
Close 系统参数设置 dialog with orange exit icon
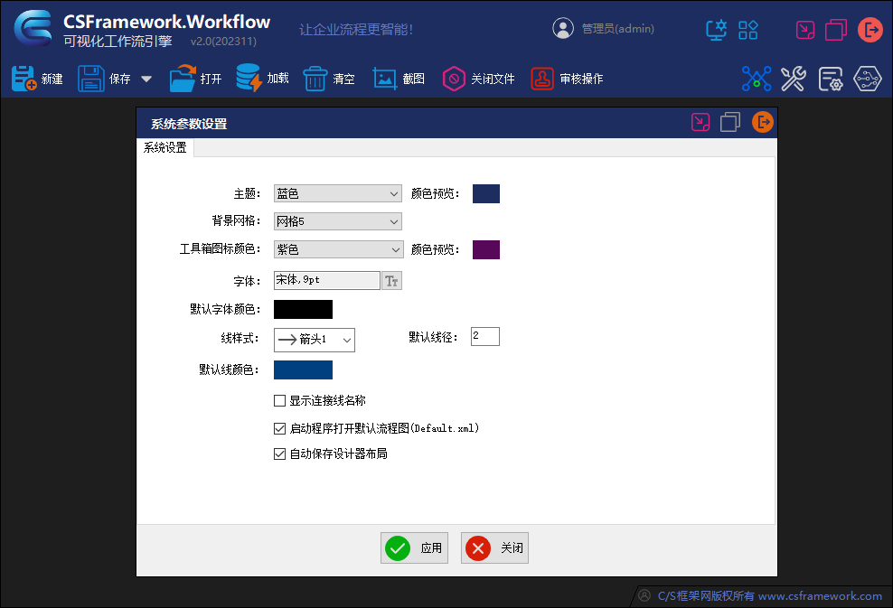coord(763,122)
